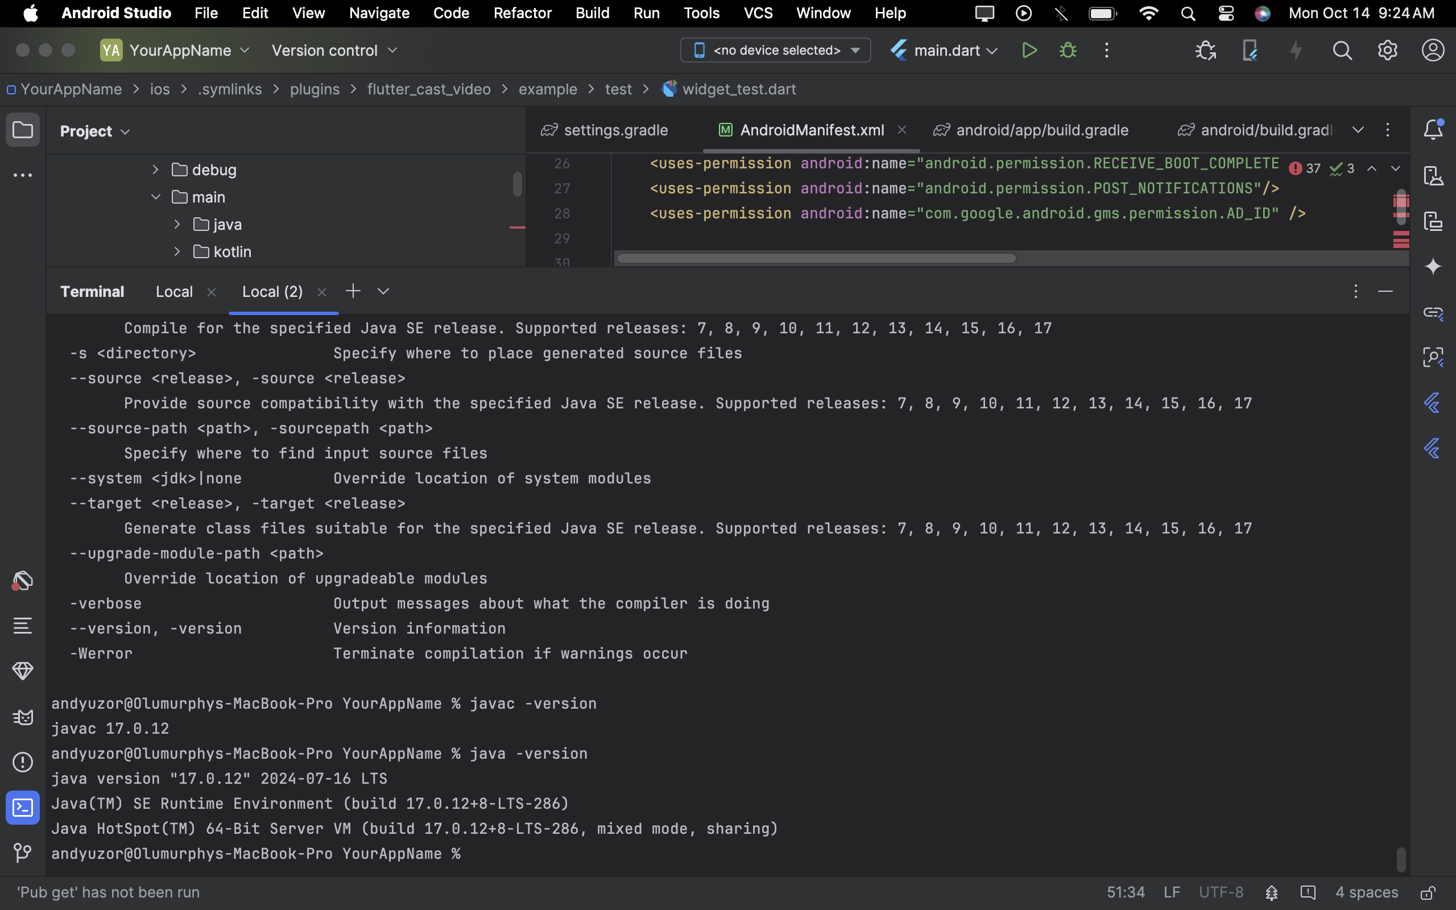
Task: Open the Build menu
Action: 592,13
